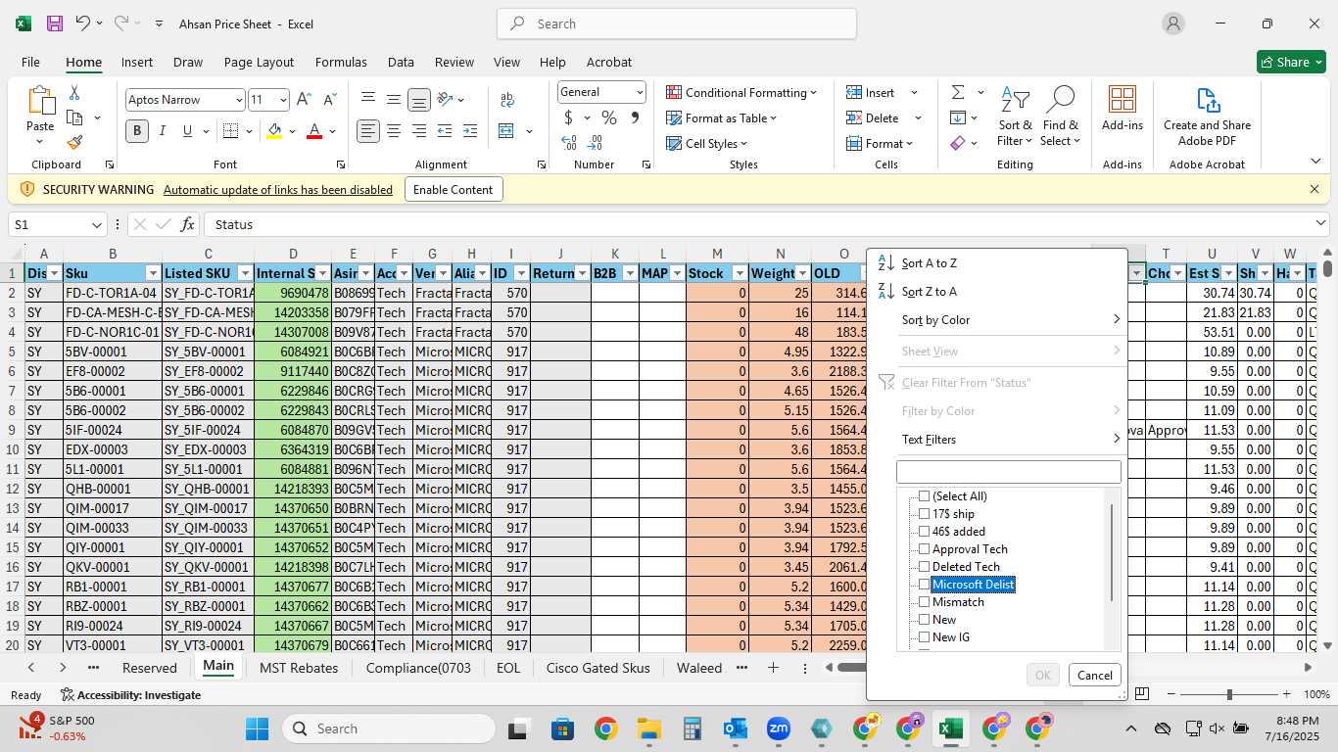This screenshot has width=1338, height=752.
Task: Click the Save icon in title bar
Action: point(55,23)
